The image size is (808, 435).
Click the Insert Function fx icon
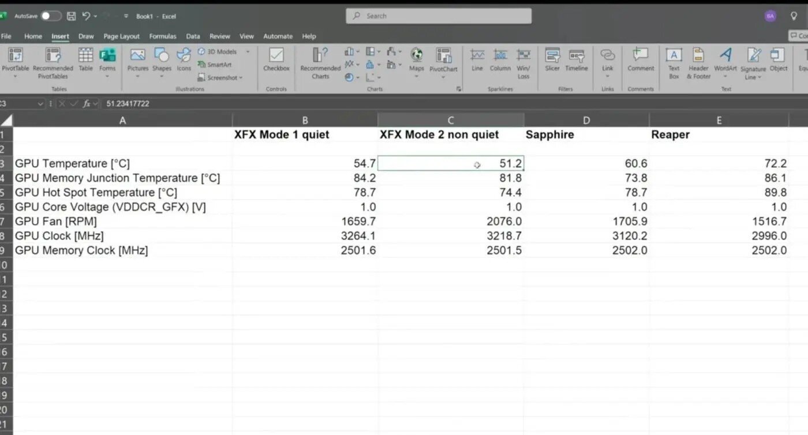coord(87,104)
